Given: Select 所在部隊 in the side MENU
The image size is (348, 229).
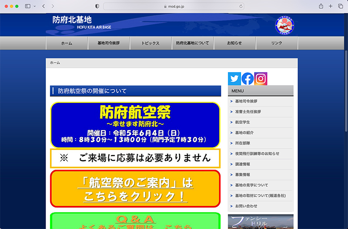Looking at the screenshot, I should tap(261, 143).
